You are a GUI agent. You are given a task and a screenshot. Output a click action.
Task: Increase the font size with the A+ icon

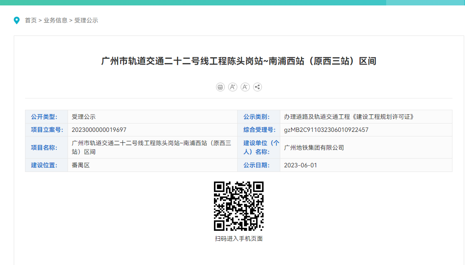coord(233,87)
